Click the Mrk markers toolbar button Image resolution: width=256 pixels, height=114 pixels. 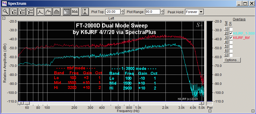75,11
